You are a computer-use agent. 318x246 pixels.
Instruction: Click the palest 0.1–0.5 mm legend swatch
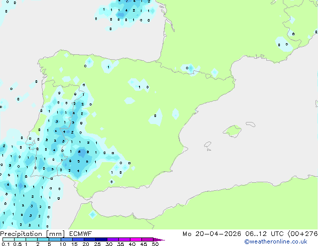coord(9,239)
